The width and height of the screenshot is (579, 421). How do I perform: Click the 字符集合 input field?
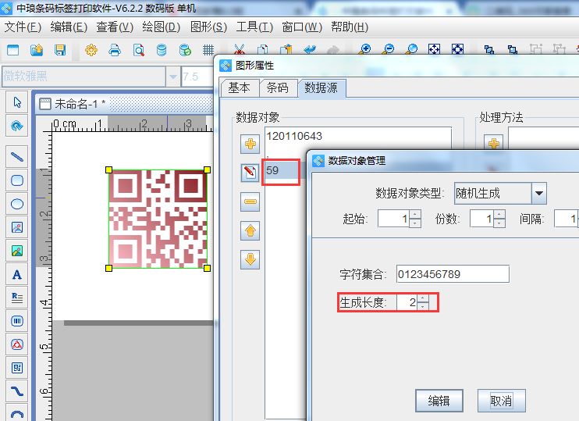point(453,274)
